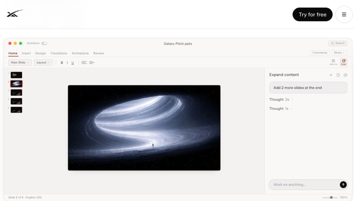Expand the Thought 1s entry

(281, 109)
